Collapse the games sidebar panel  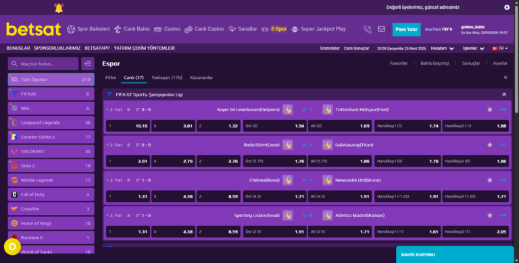pyautogui.click(x=88, y=64)
